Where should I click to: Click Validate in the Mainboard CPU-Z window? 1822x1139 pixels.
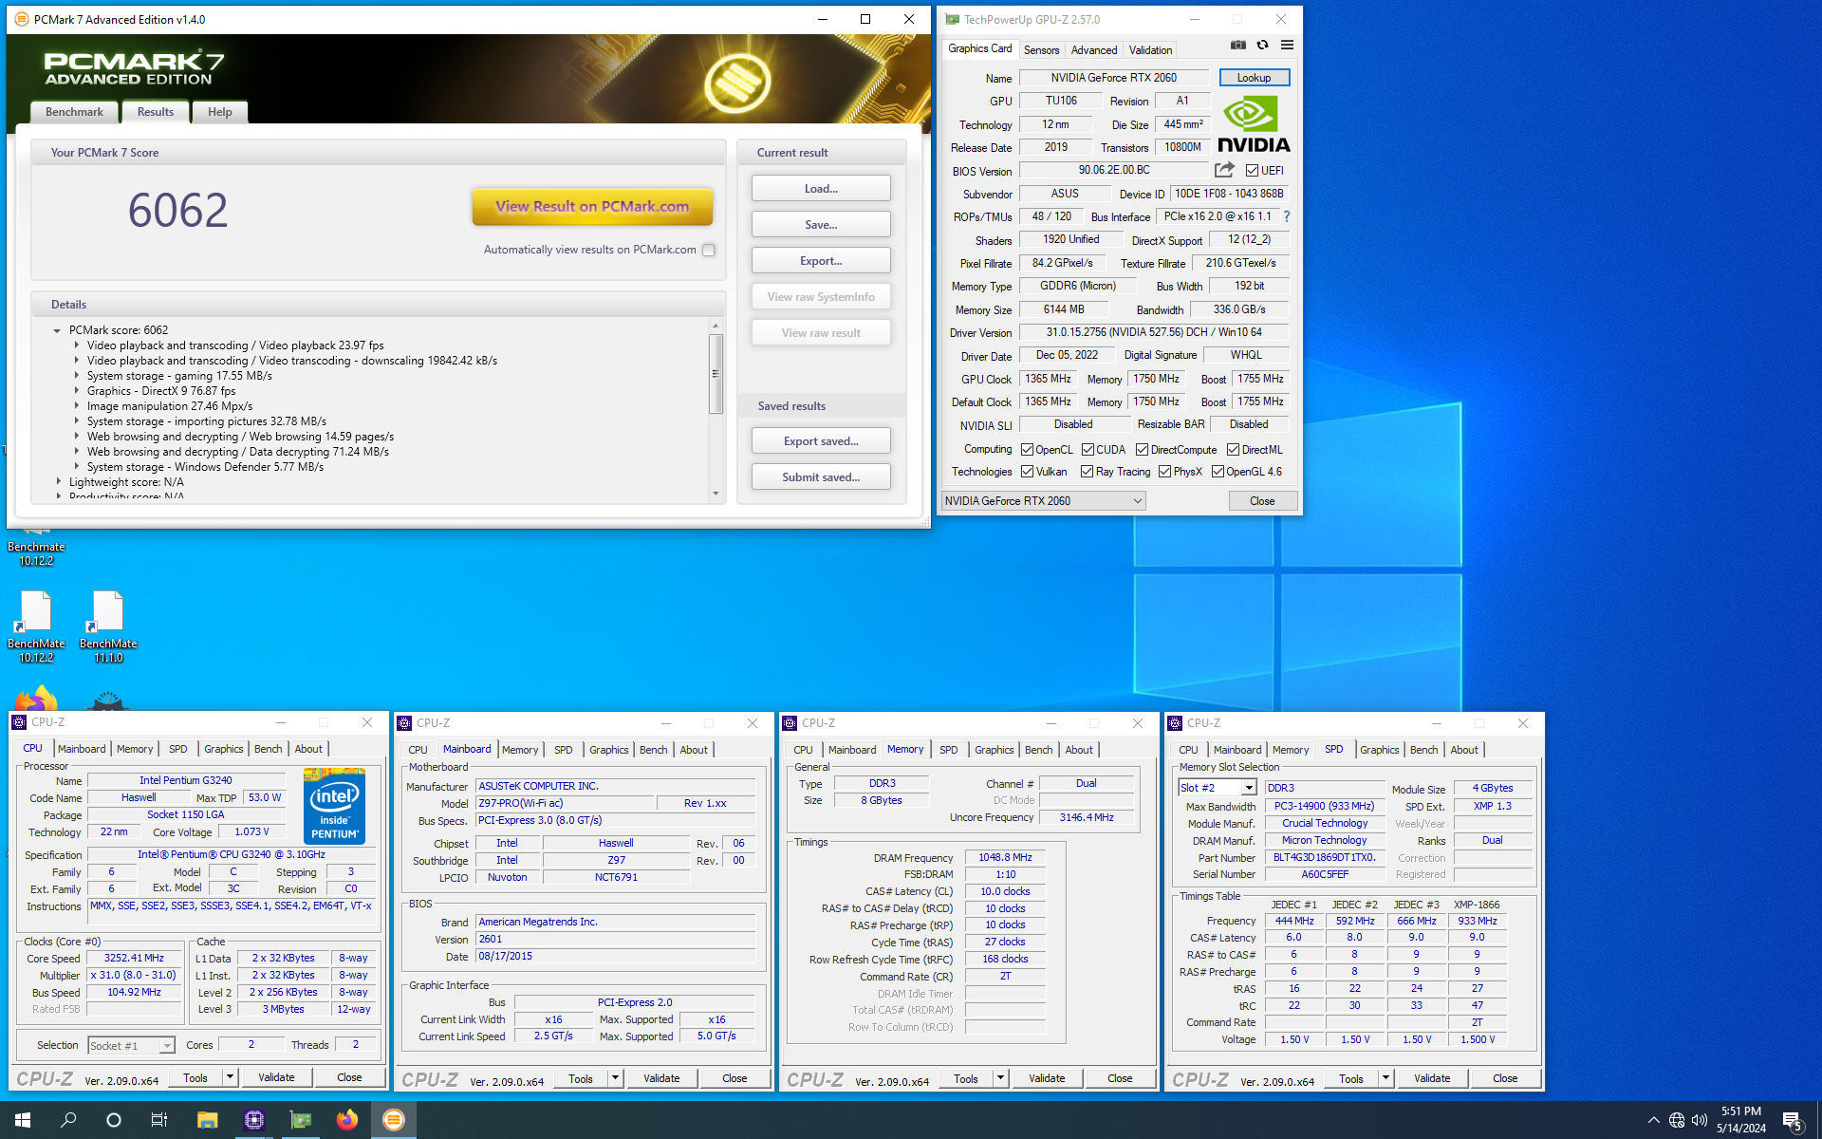click(661, 1078)
